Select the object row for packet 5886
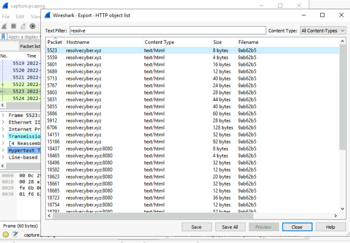This screenshot has height=243, width=350. coord(193,113)
